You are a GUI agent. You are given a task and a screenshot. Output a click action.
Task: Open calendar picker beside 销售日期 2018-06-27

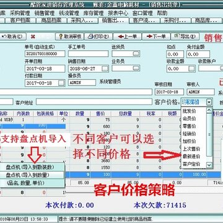105,68
